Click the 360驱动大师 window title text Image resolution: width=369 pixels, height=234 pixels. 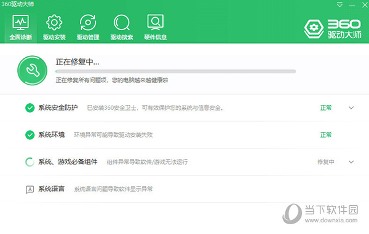(x=17, y=4)
